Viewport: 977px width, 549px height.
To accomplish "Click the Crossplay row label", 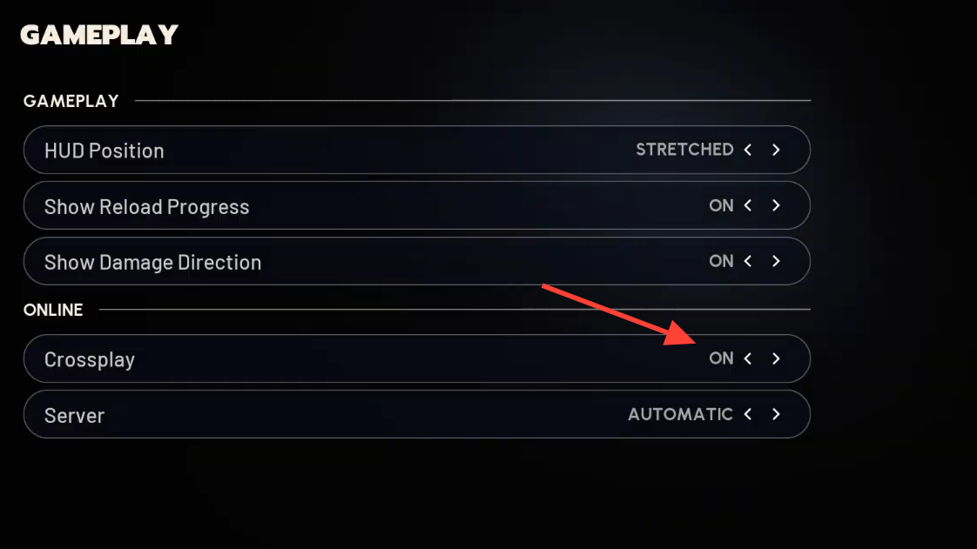I will (x=90, y=359).
